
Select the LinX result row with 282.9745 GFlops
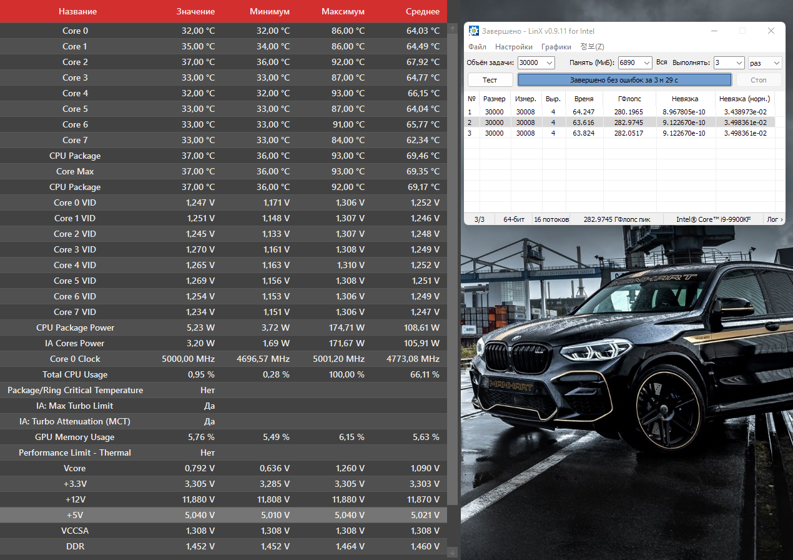point(621,122)
